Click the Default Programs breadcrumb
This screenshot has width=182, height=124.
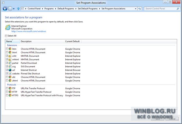click(66, 9)
